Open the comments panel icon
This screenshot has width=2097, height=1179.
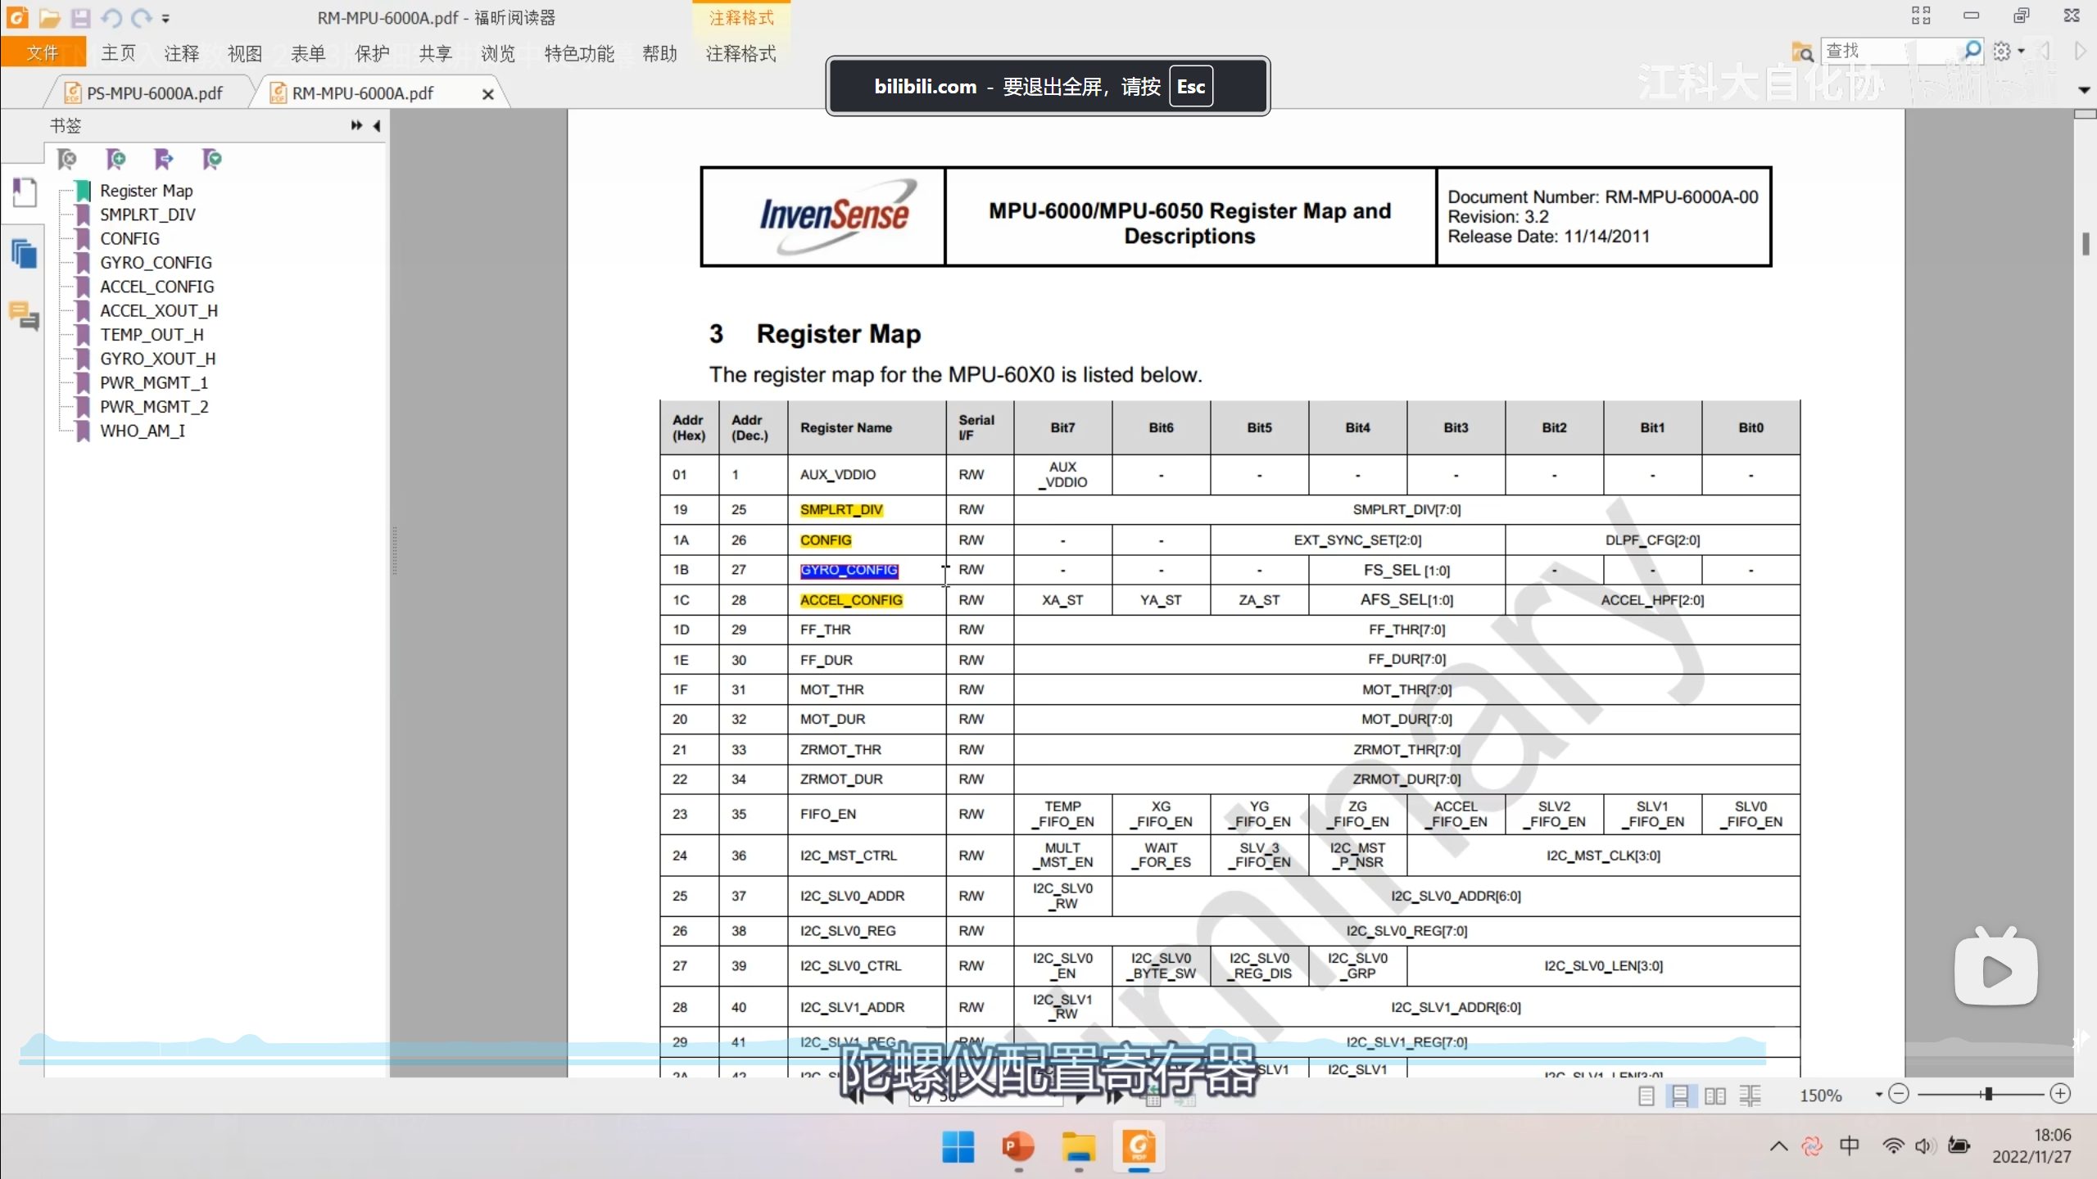coord(25,316)
